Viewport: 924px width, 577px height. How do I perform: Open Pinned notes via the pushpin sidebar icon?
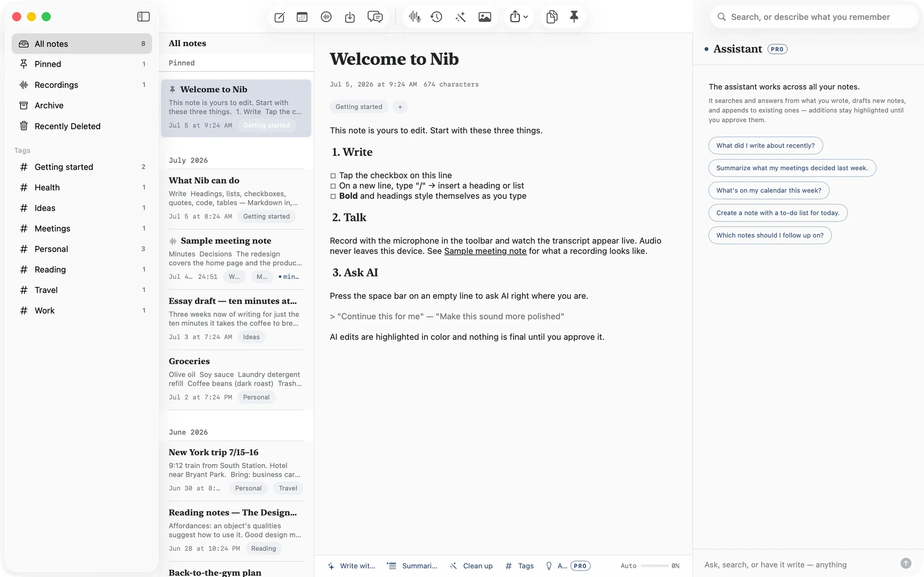click(24, 64)
